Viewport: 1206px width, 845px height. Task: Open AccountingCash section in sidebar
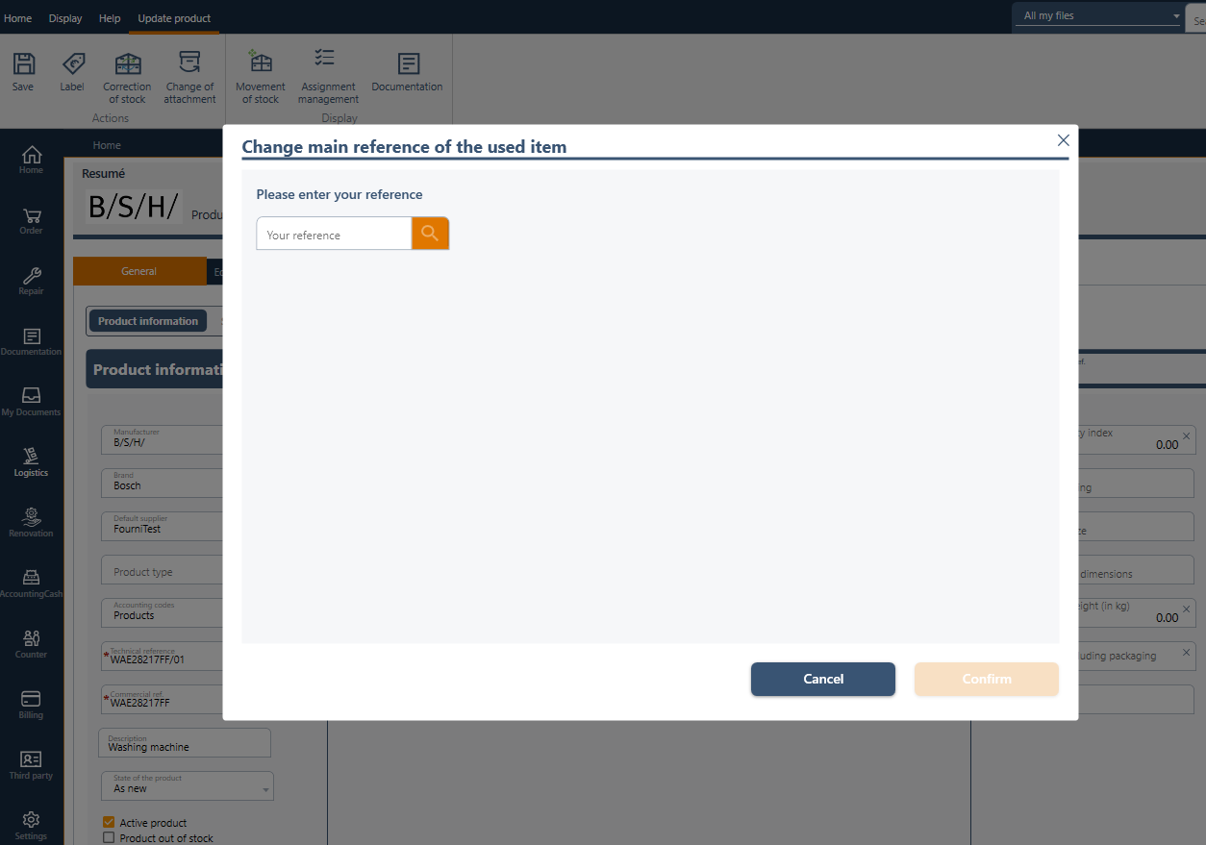tap(31, 584)
